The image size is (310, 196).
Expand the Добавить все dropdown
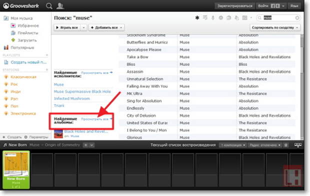[x=121, y=27]
